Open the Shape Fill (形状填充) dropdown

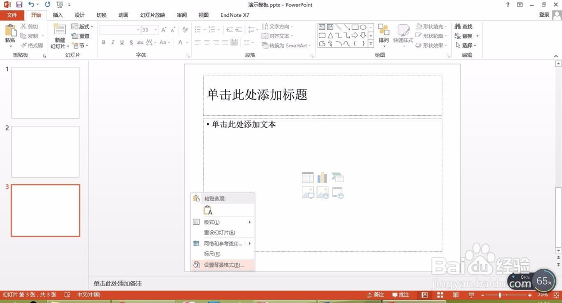pos(431,26)
